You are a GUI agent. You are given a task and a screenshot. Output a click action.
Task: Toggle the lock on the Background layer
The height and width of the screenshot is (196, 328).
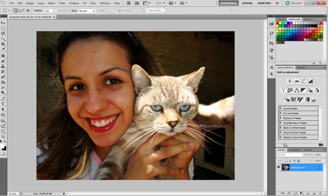pyautogui.click(x=298, y=160)
